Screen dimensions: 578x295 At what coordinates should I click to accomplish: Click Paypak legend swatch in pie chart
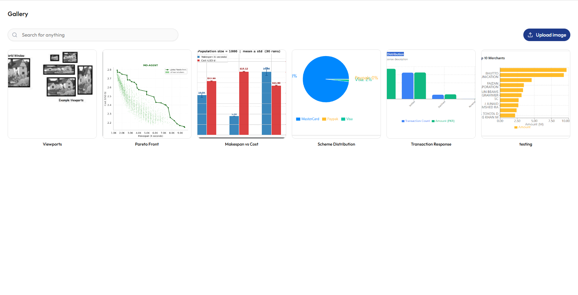coord(324,119)
